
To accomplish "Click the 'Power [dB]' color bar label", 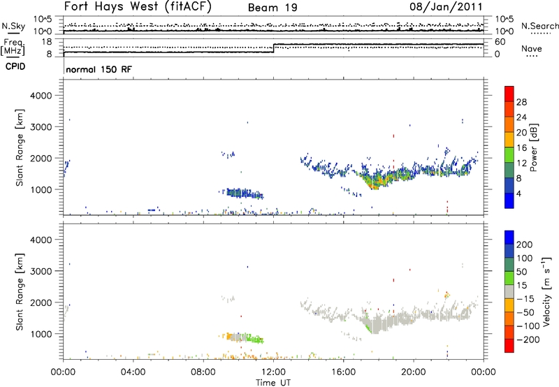I will 534,147.
